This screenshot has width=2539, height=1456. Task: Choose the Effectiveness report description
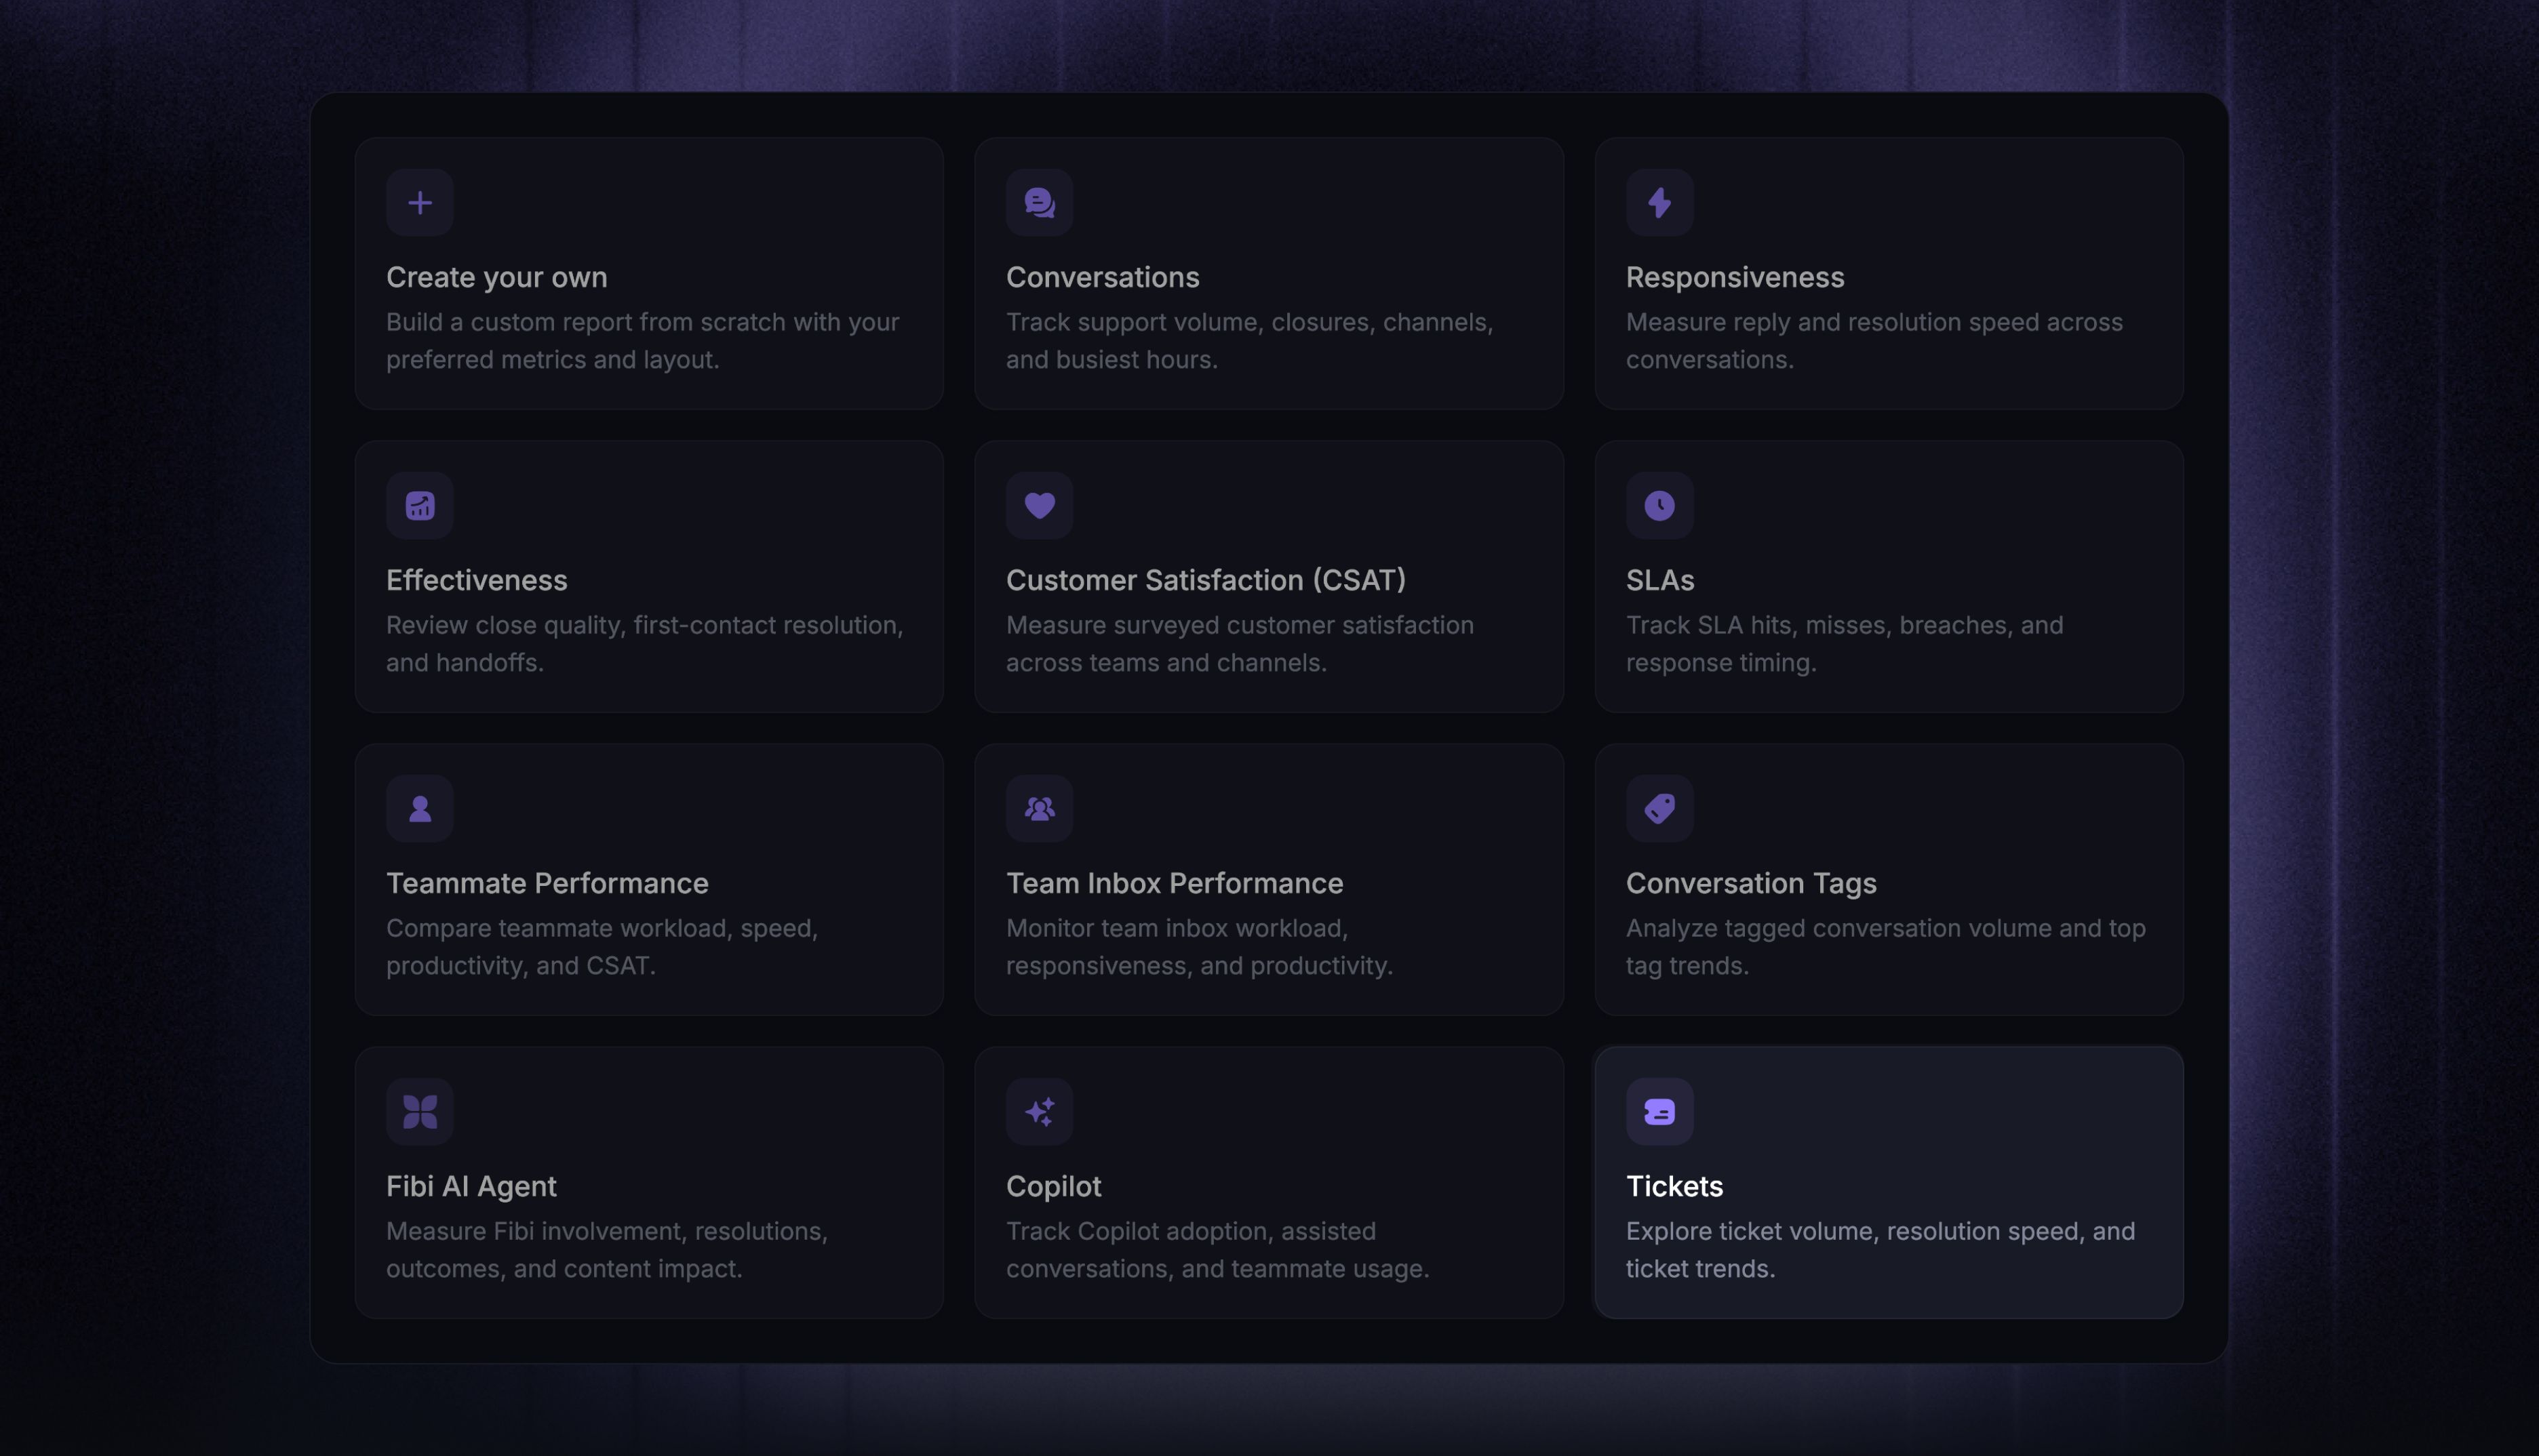coord(644,644)
